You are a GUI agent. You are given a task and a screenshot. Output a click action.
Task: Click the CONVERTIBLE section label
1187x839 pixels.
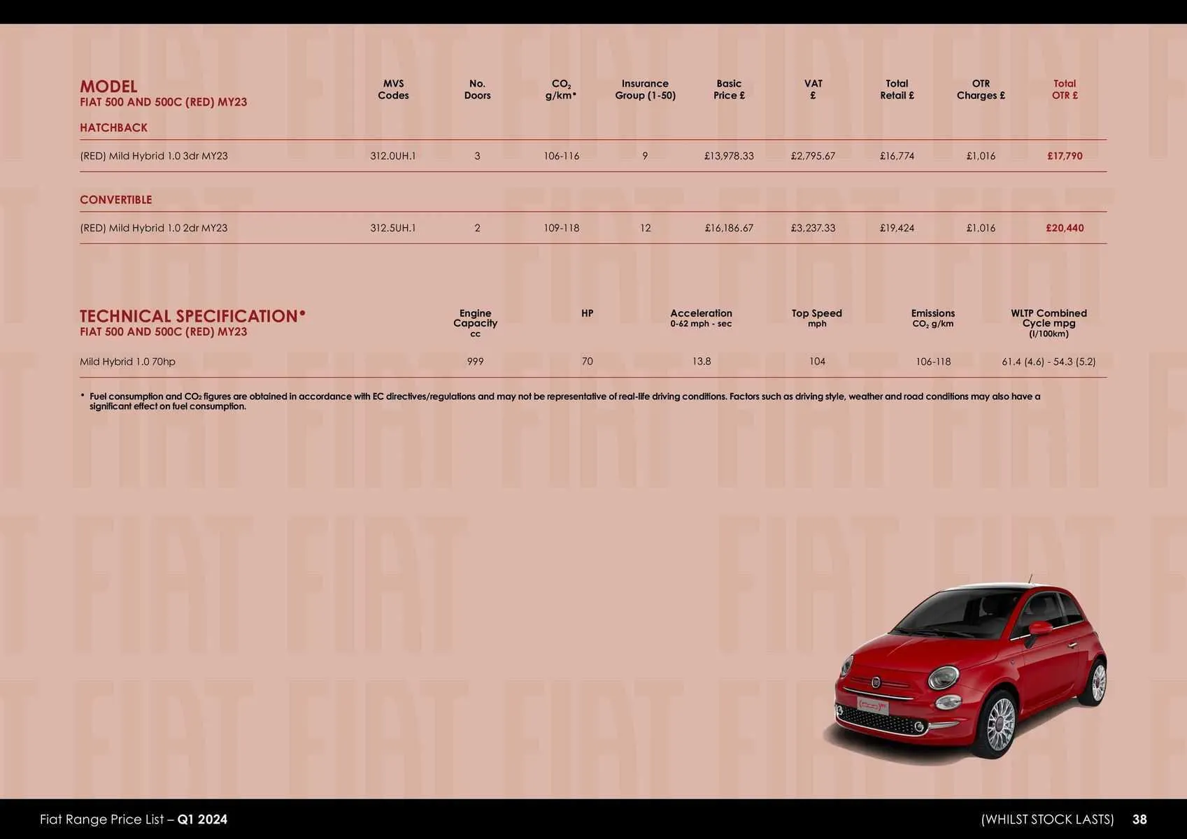click(x=115, y=199)
